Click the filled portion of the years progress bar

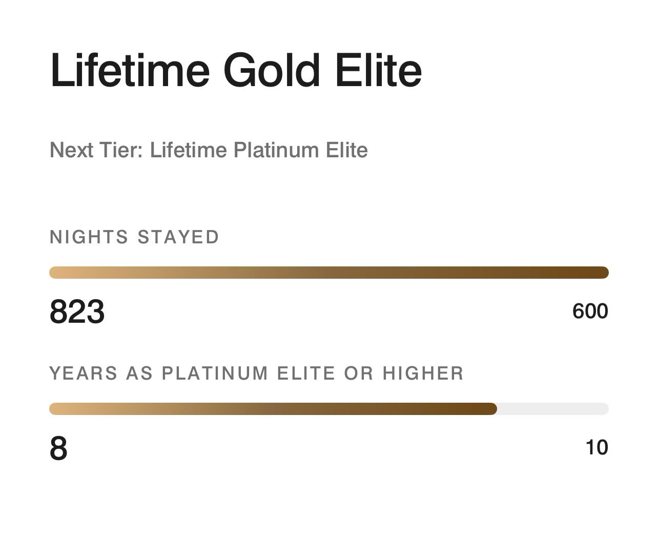click(273, 409)
